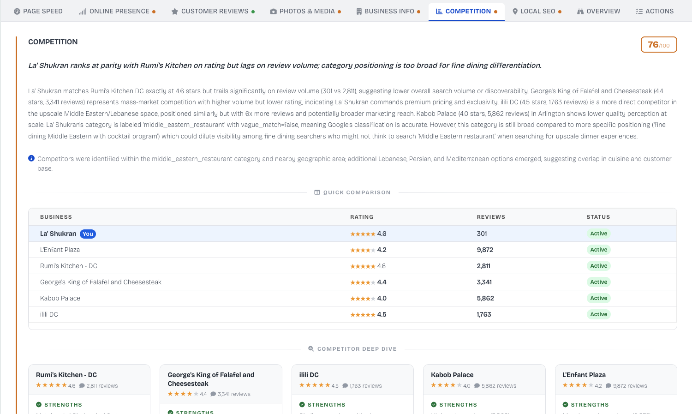This screenshot has height=414, width=692.
Task: Go to Photos & Media tab
Action: pos(305,11)
